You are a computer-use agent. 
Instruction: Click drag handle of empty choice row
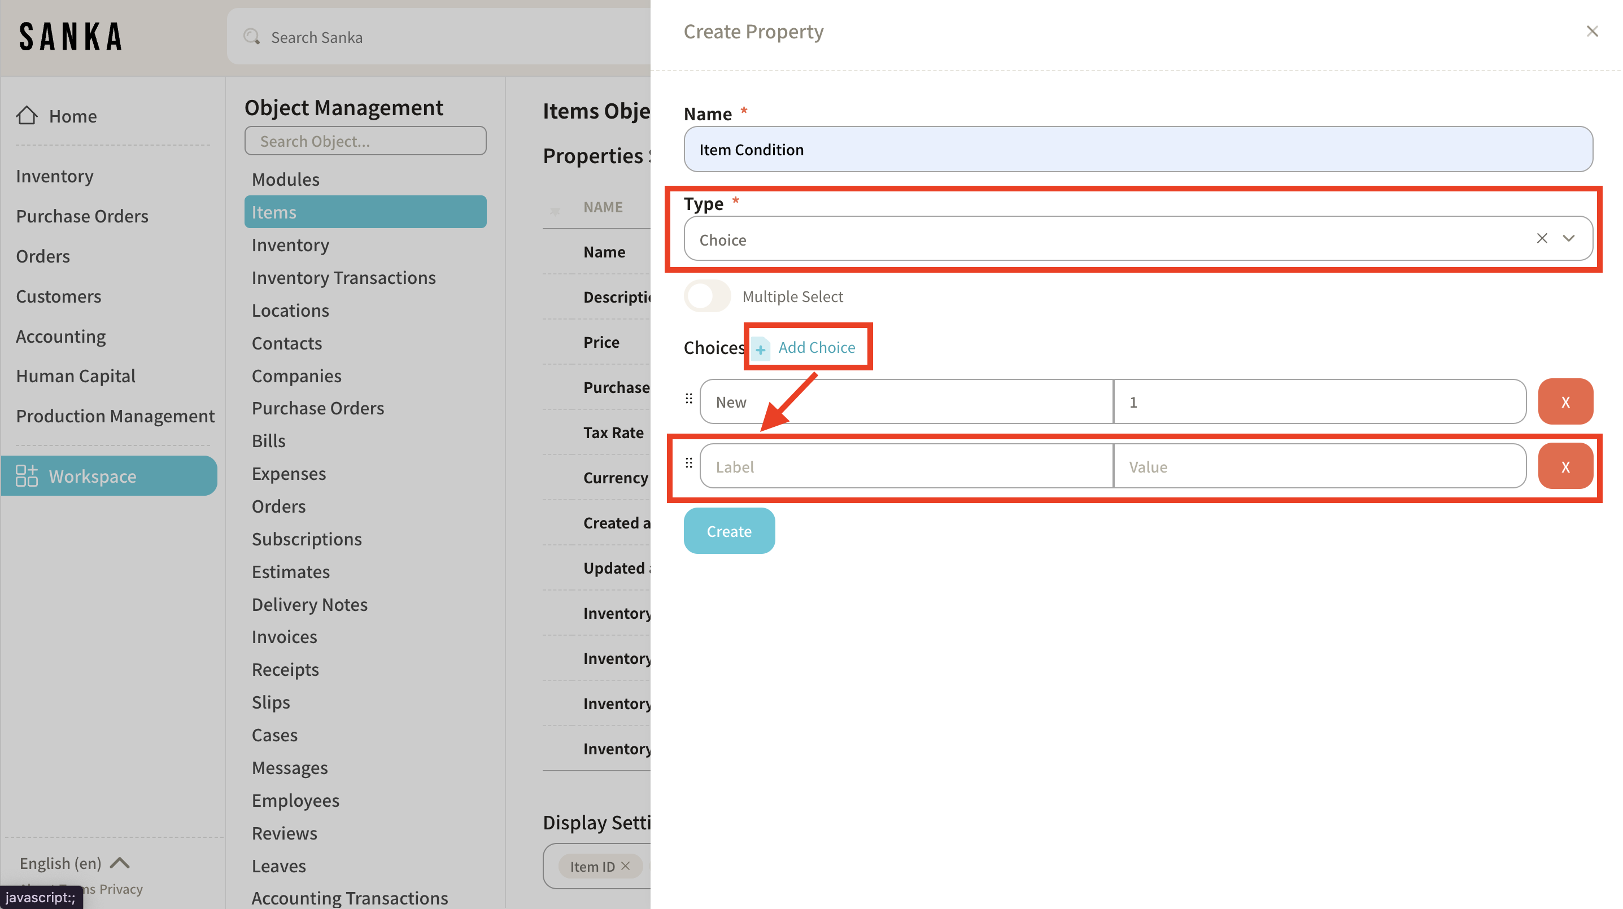pos(688,464)
